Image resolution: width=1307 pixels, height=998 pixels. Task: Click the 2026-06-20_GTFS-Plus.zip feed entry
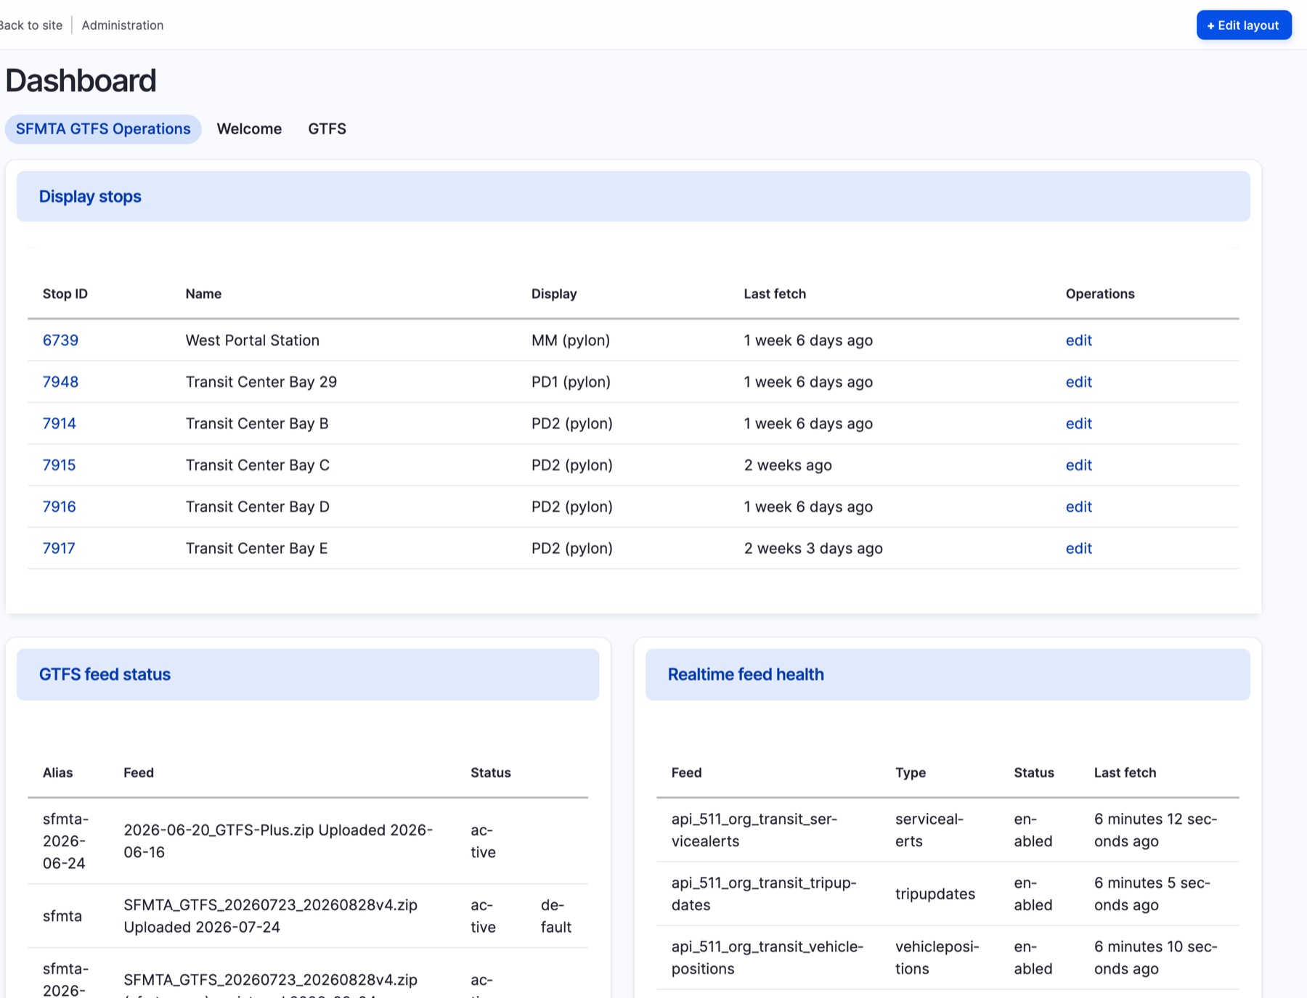(x=279, y=841)
